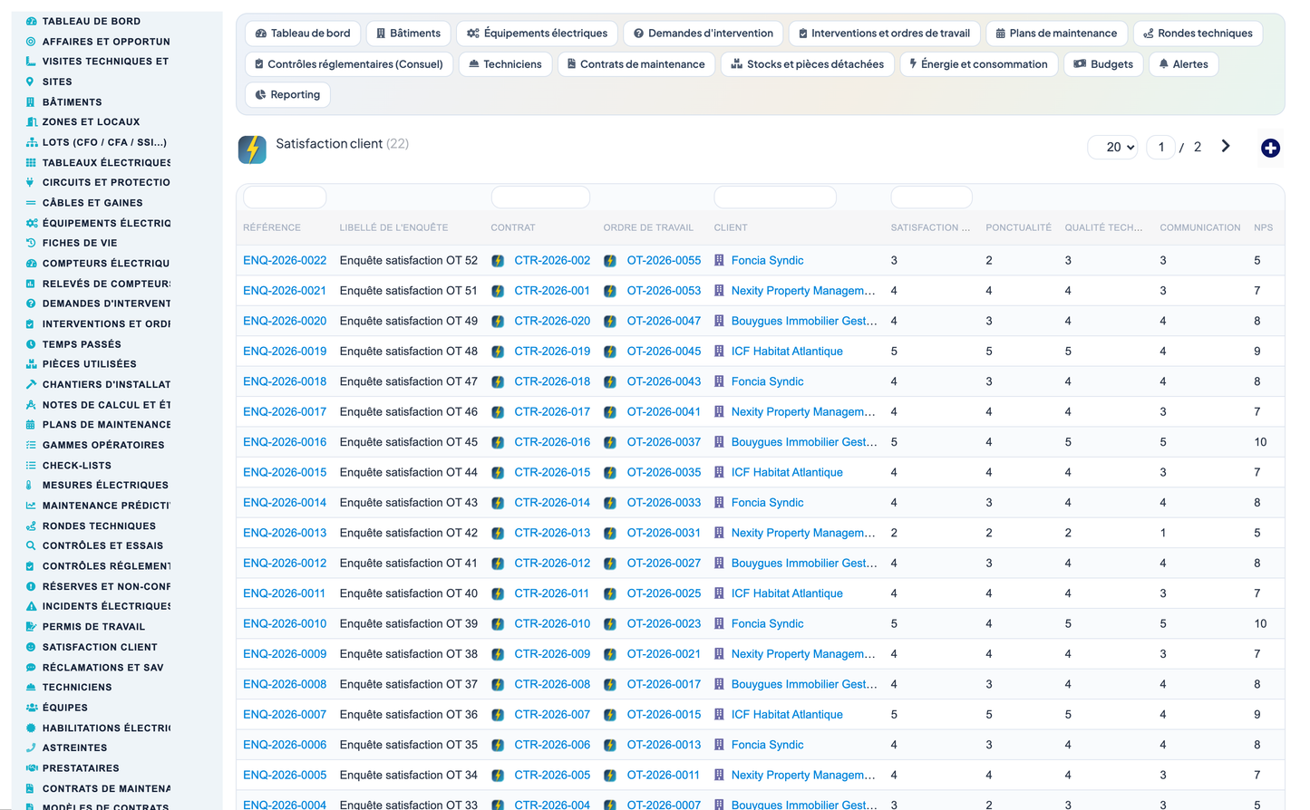Sort by Communication column header
Viewport: 1310px width, 810px height.
[x=1199, y=227]
